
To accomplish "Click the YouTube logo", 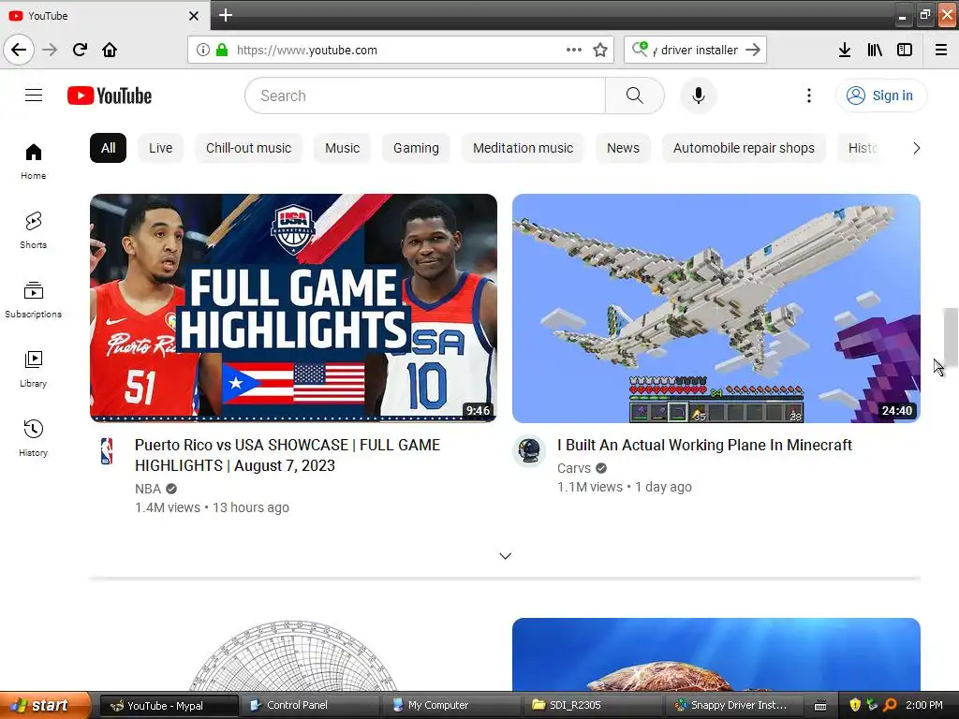I will tap(110, 95).
